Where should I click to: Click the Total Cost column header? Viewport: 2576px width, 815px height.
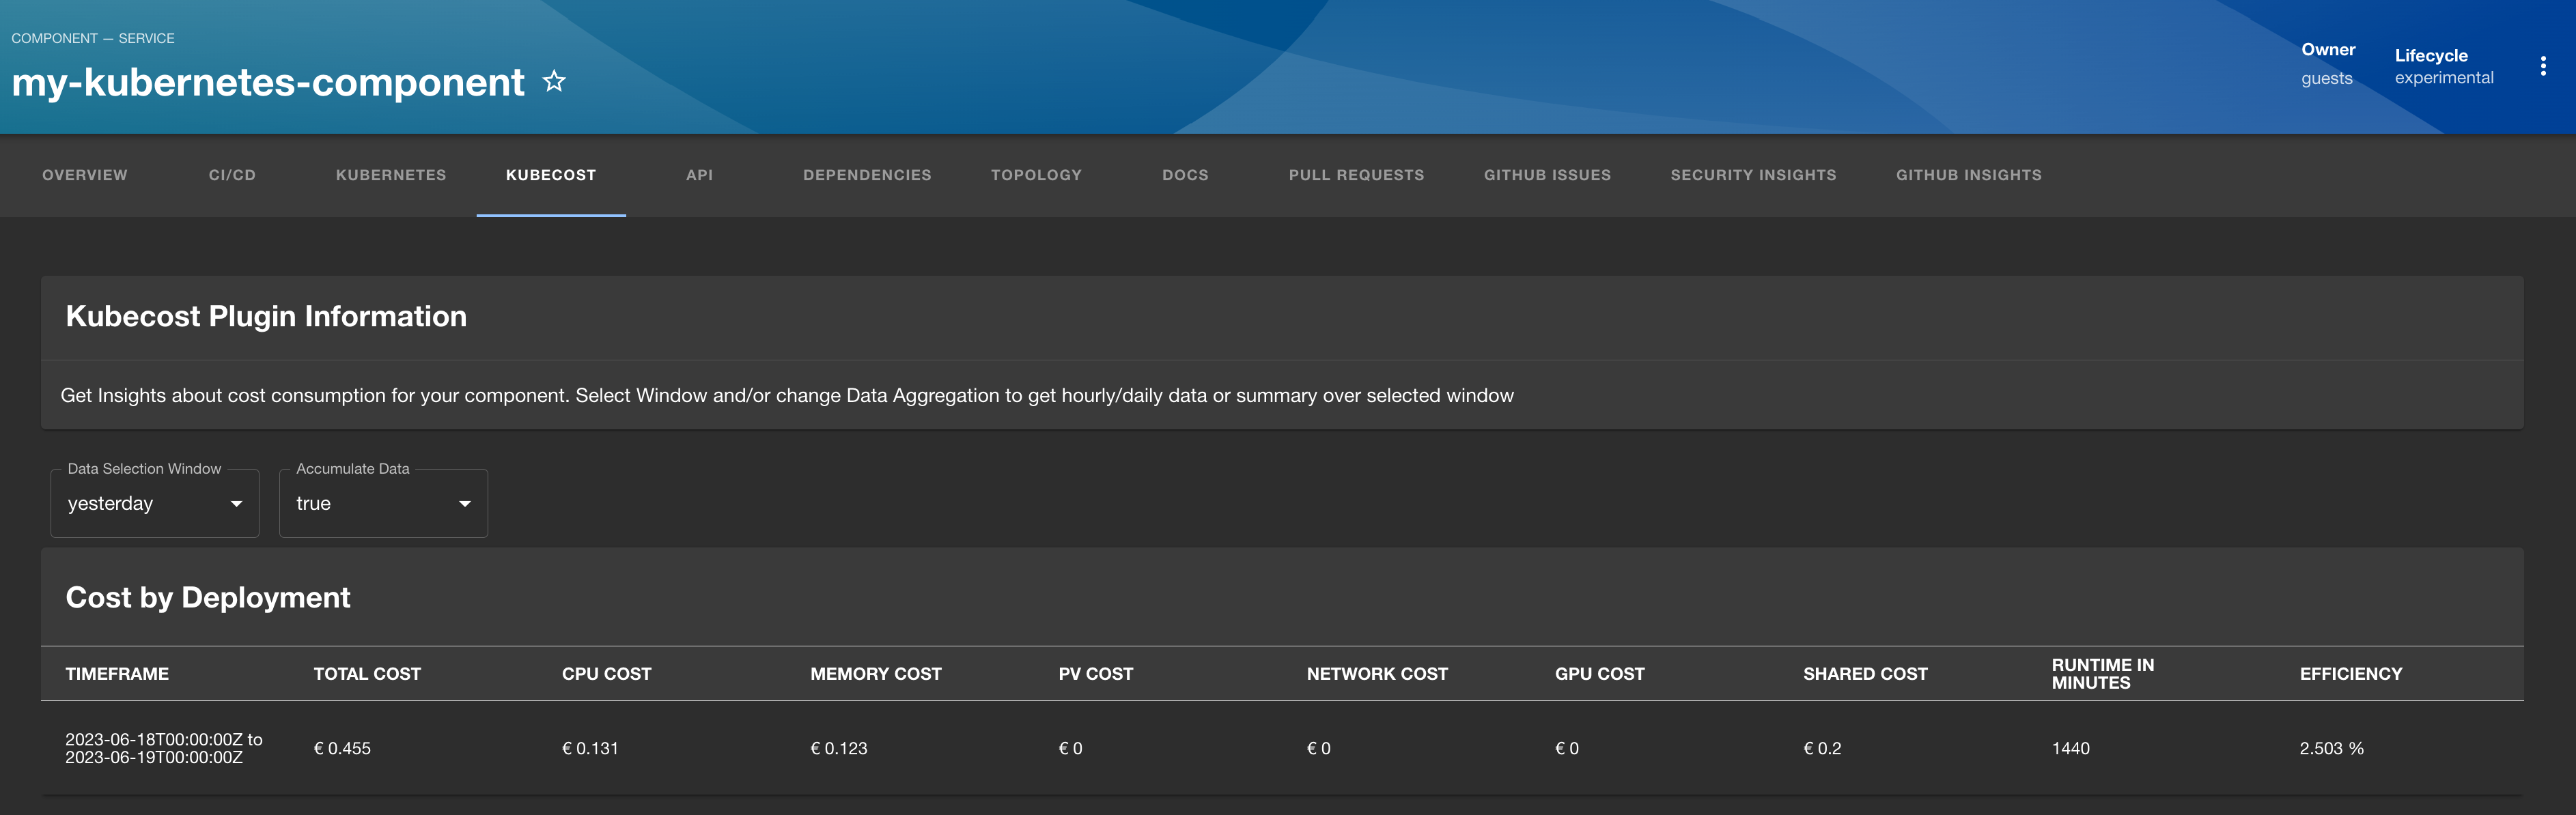coord(367,674)
